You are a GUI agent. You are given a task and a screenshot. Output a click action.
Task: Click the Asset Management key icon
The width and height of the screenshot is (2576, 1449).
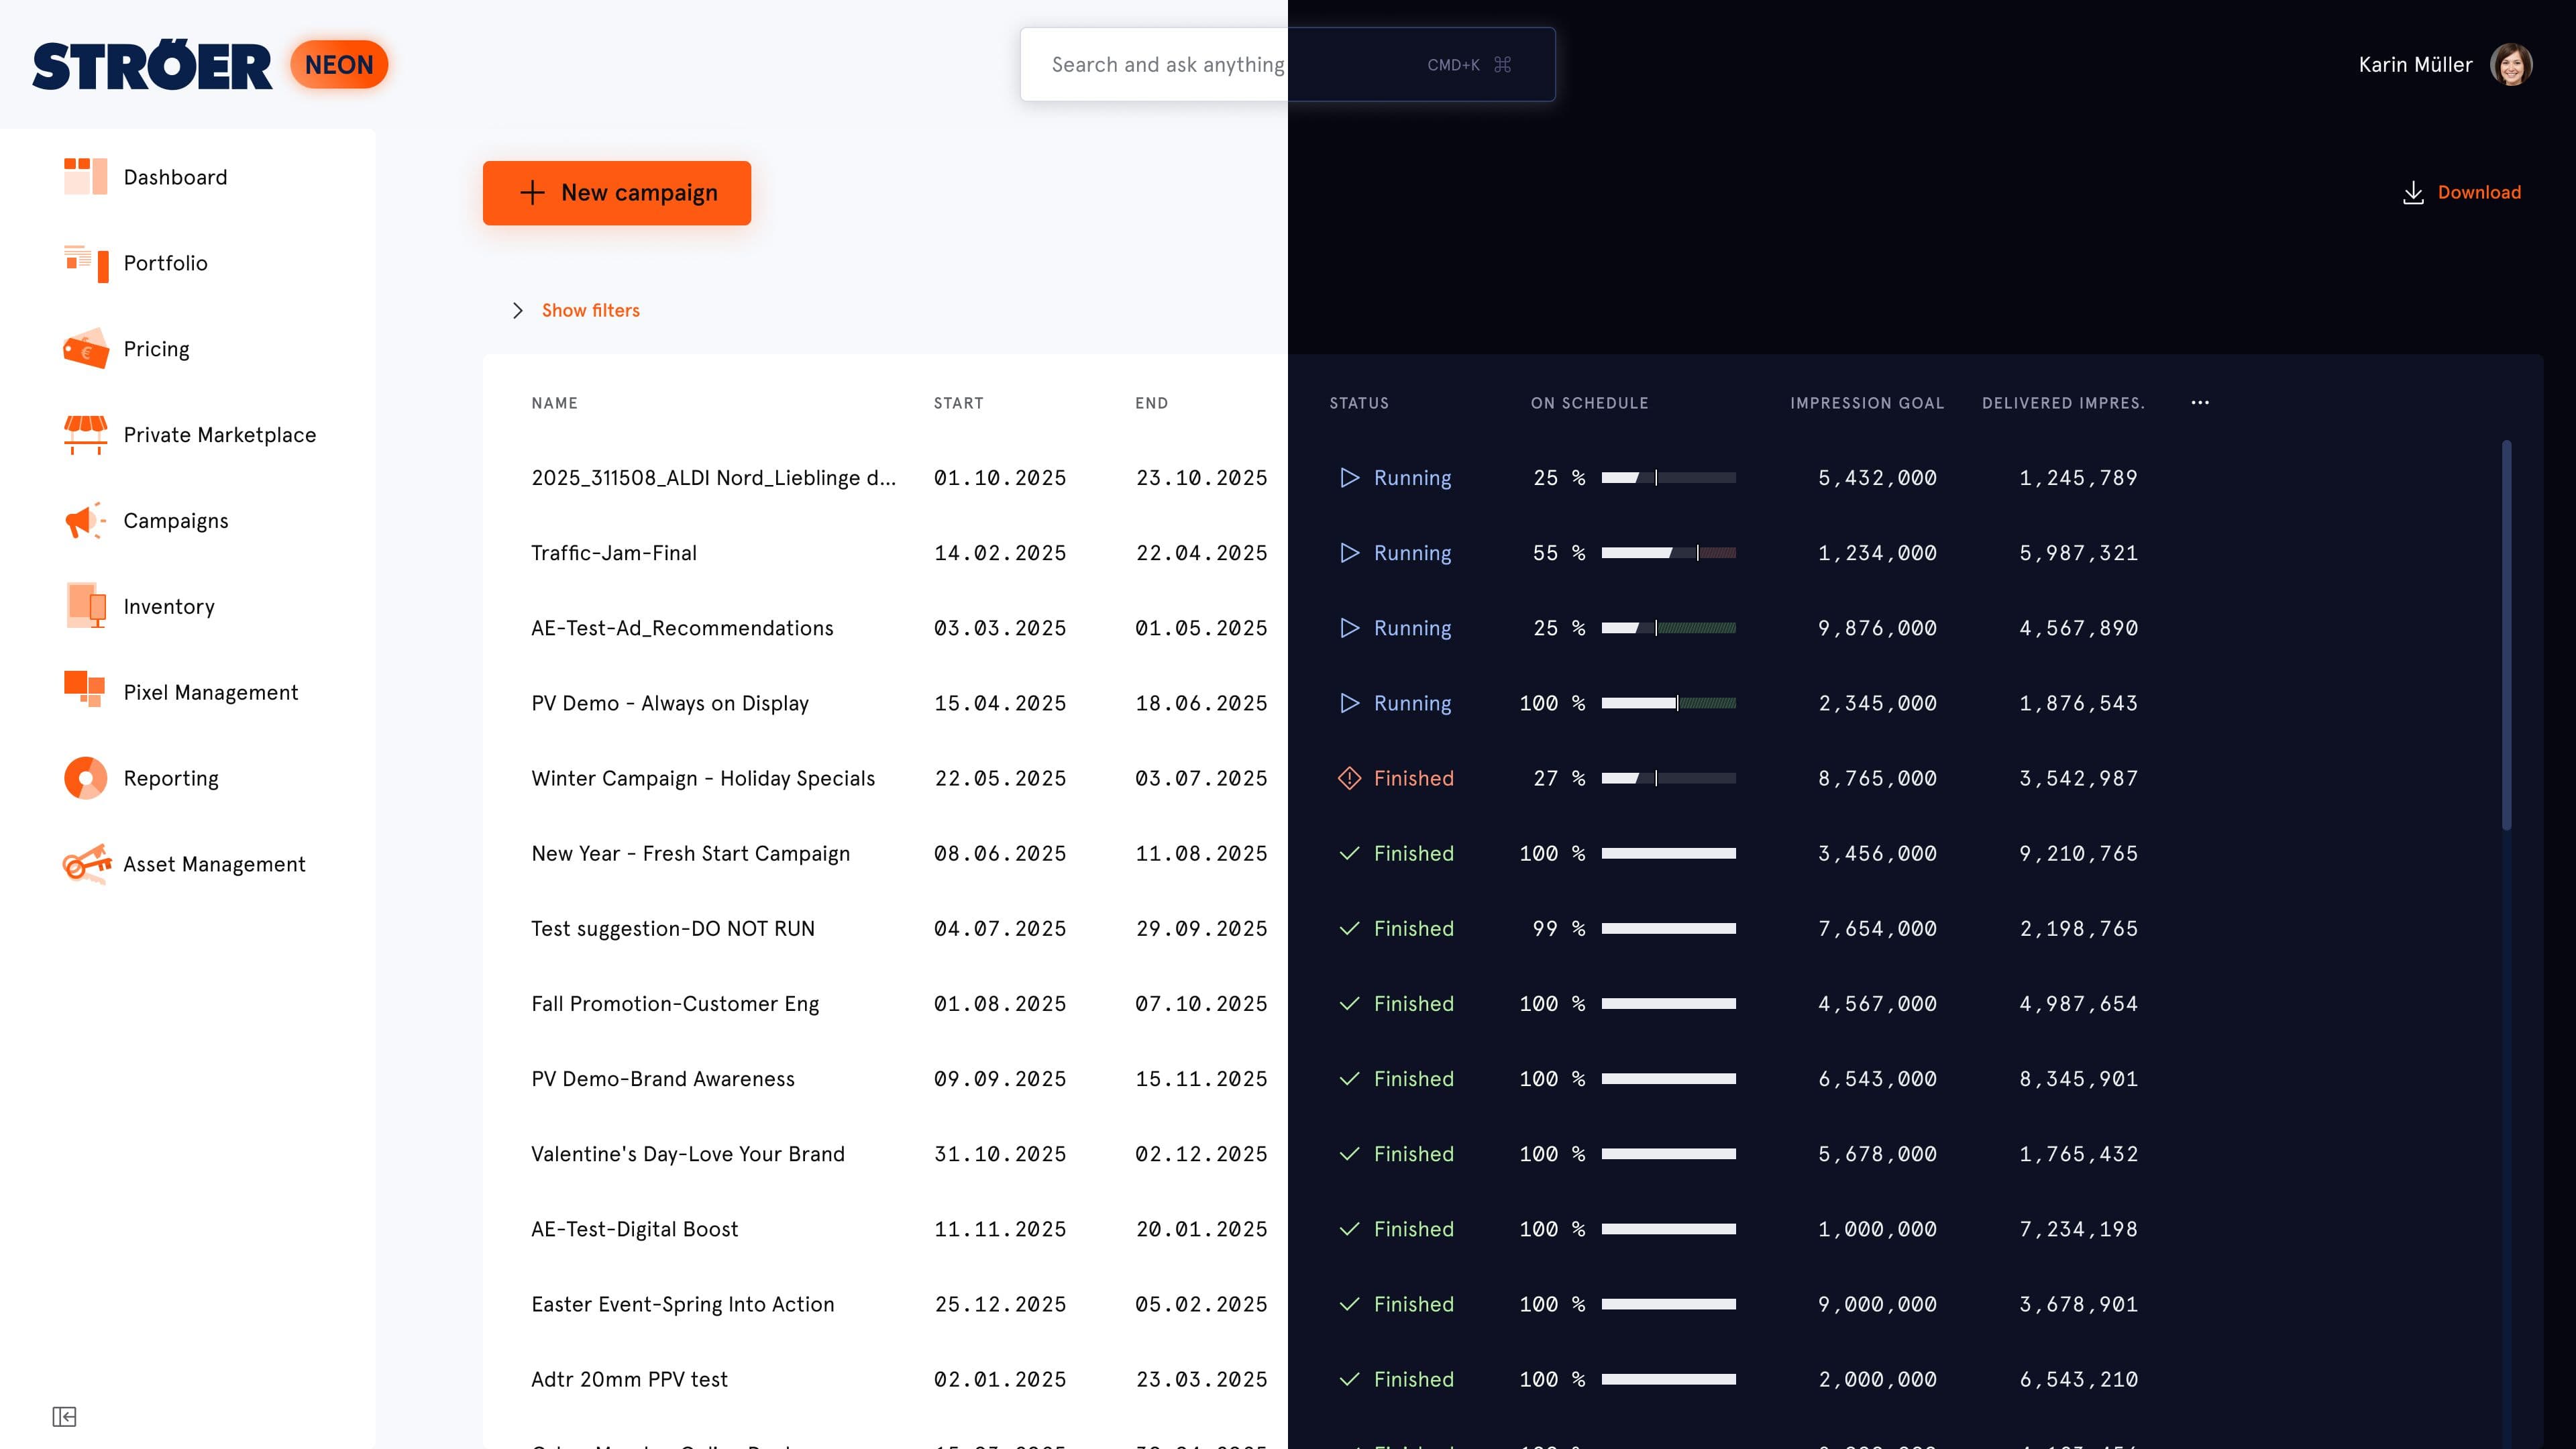click(x=86, y=863)
